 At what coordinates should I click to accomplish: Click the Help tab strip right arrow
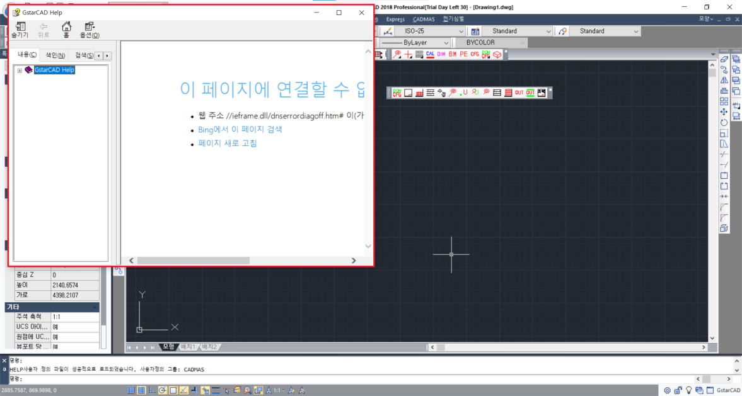point(107,56)
